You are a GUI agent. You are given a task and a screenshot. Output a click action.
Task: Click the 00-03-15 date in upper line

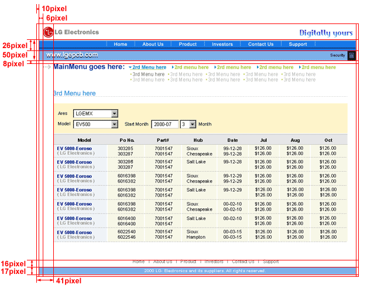coord(232,232)
